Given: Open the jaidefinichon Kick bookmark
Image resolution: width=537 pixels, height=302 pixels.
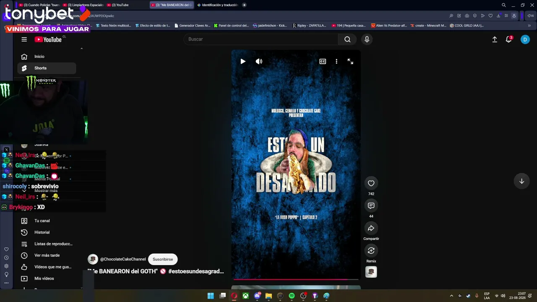Looking at the screenshot, I should 270,26.
